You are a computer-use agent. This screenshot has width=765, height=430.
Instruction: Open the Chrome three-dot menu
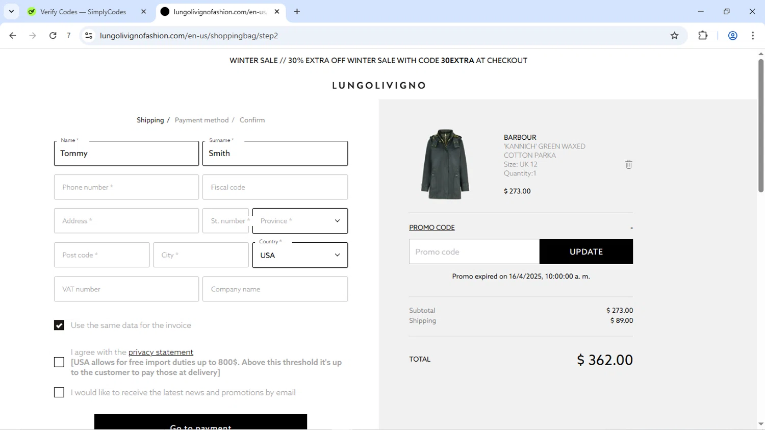coord(753,36)
